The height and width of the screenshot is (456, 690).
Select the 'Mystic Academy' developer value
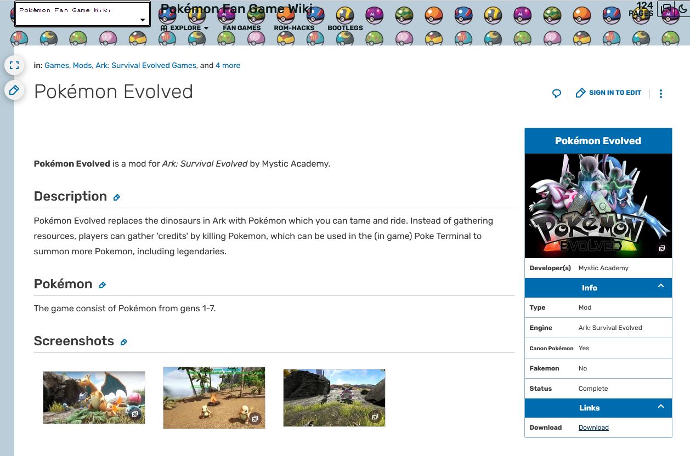point(603,268)
